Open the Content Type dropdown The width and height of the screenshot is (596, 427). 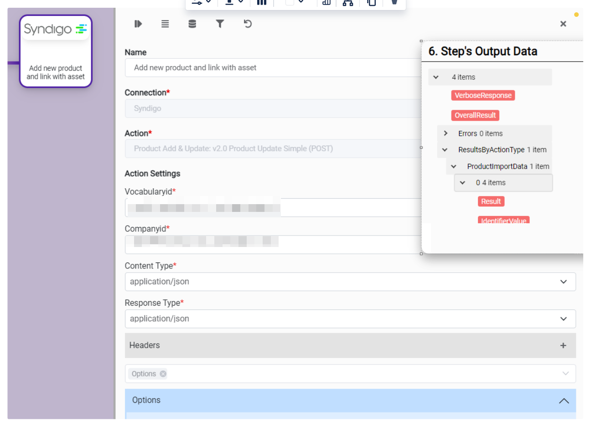(x=350, y=282)
